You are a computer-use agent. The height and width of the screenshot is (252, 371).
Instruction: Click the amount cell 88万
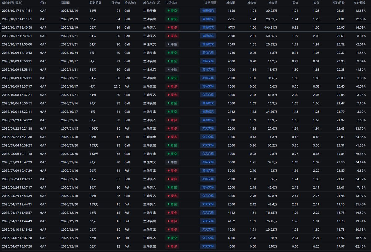273,238
